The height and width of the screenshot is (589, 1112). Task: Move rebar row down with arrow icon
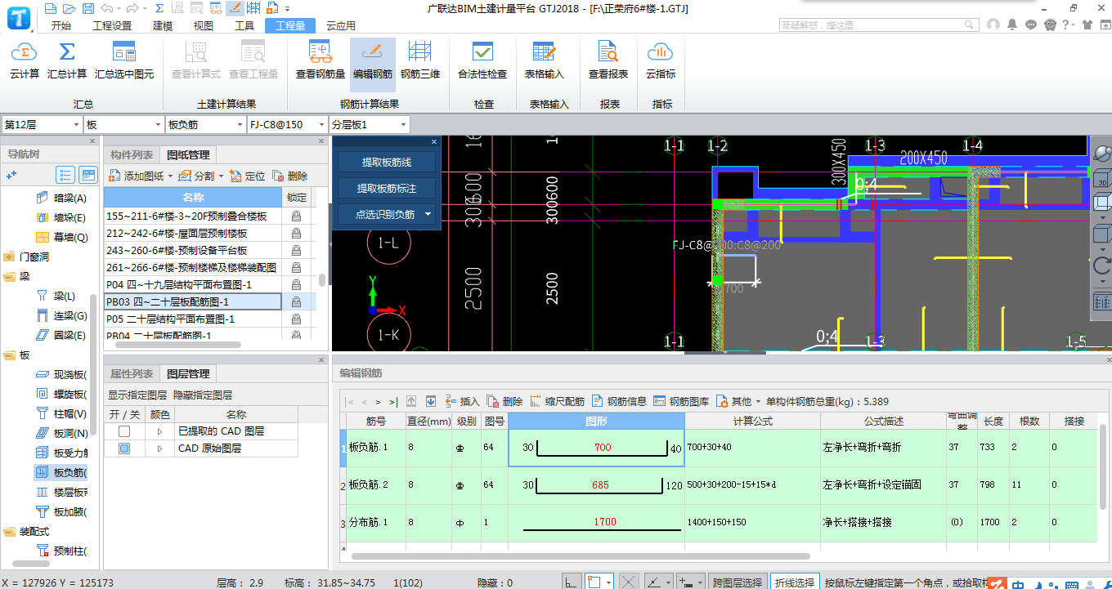[x=430, y=401]
